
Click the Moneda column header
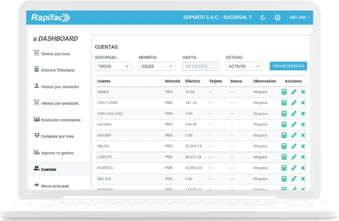pyautogui.click(x=173, y=81)
